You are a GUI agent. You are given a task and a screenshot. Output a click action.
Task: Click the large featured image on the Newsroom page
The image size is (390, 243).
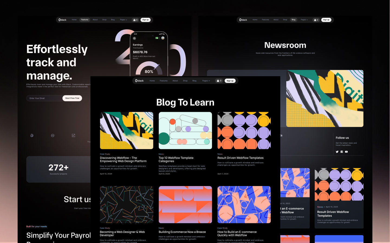click(x=325, y=99)
